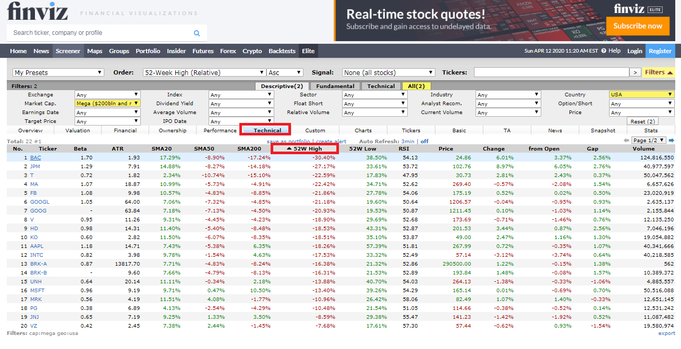Click the export link
Image resolution: width=681 pixels, height=349 pixels.
point(666,333)
